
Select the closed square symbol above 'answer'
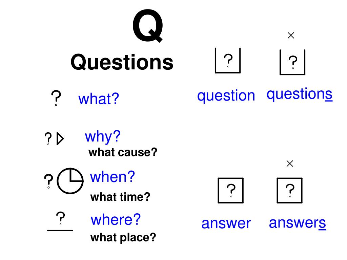pyautogui.click(x=230, y=190)
